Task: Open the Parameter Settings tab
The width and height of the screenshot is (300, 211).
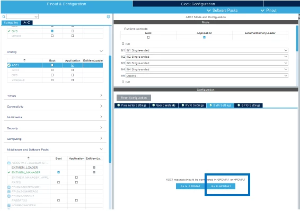Action: [132, 105]
